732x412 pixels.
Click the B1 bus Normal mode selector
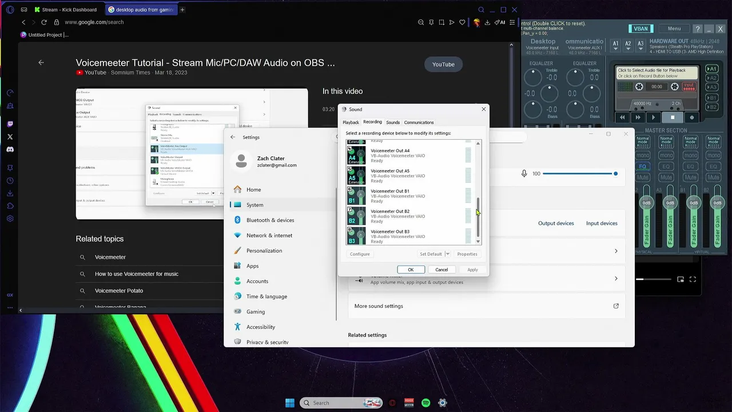click(690, 141)
